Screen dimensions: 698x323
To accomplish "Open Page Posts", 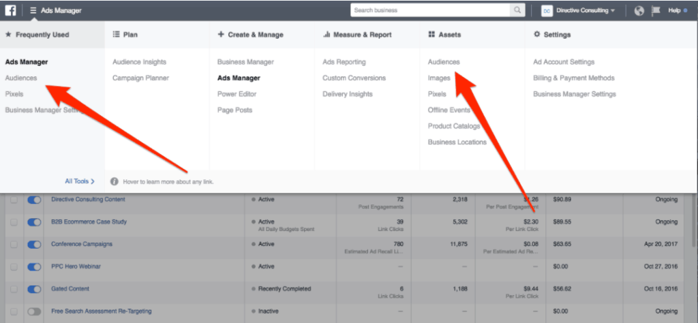I will pos(234,110).
